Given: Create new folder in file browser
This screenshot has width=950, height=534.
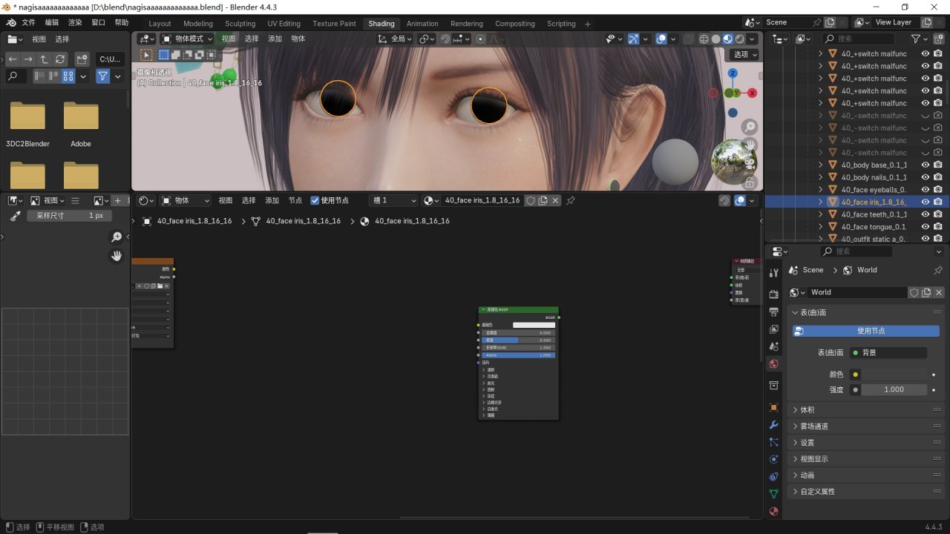Looking at the screenshot, I should [82, 59].
